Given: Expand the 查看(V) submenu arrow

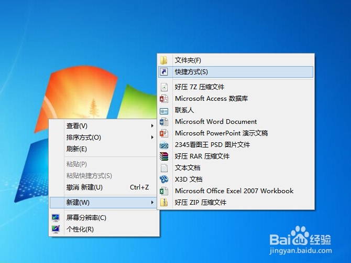Looking at the screenshot, I should click(x=152, y=126).
